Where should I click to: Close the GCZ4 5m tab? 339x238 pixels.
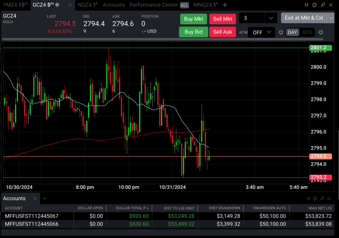[70, 5]
